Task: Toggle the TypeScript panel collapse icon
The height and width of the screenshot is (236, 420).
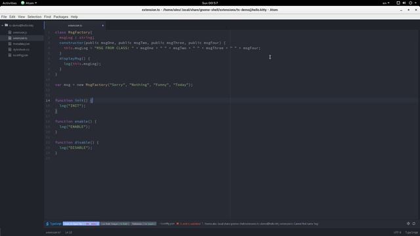Action: pyautogui.click(x=414, y=224)
